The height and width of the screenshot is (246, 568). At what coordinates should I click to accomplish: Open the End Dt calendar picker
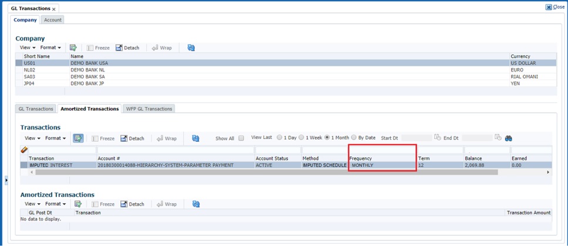498,138
